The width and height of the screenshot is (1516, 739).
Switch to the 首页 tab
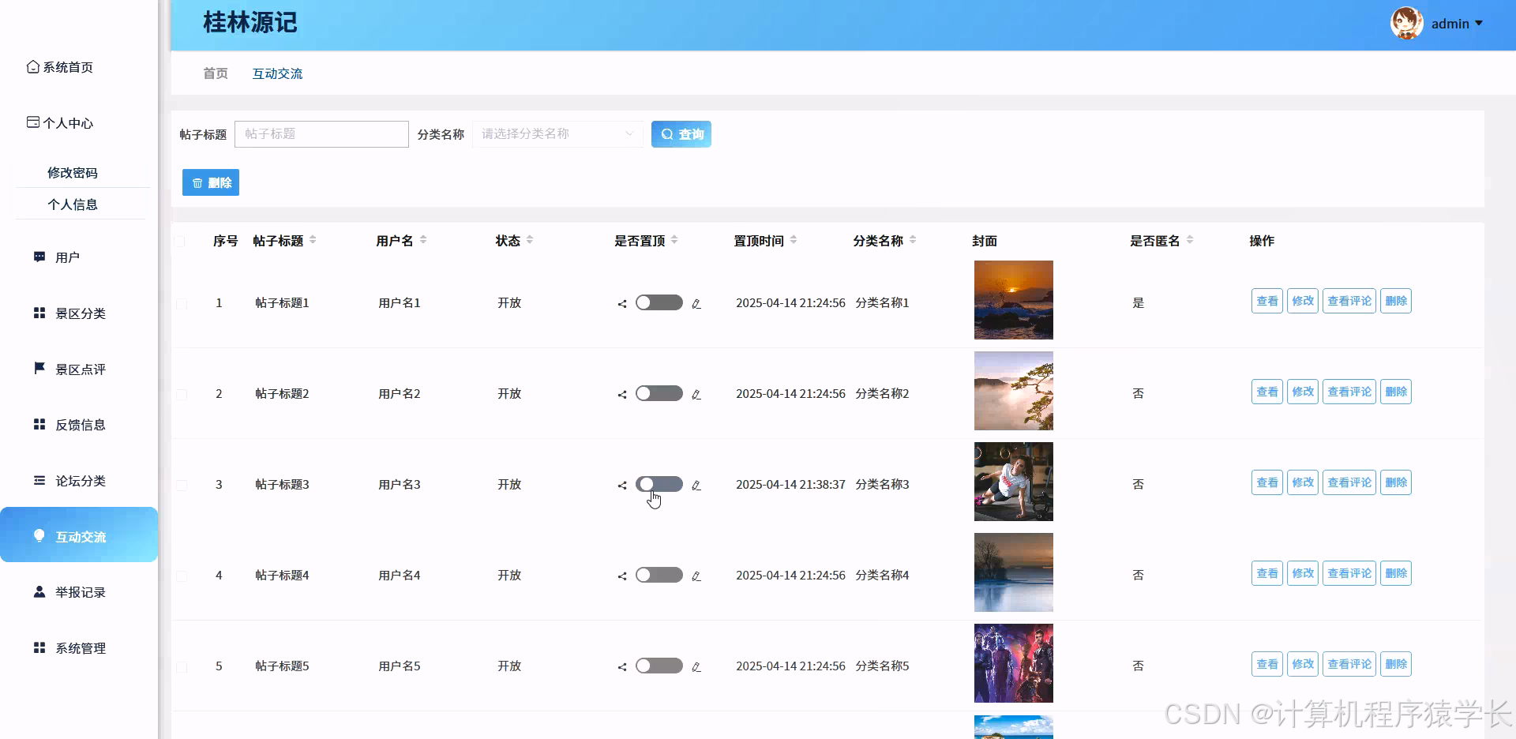[x=215, y=73]
